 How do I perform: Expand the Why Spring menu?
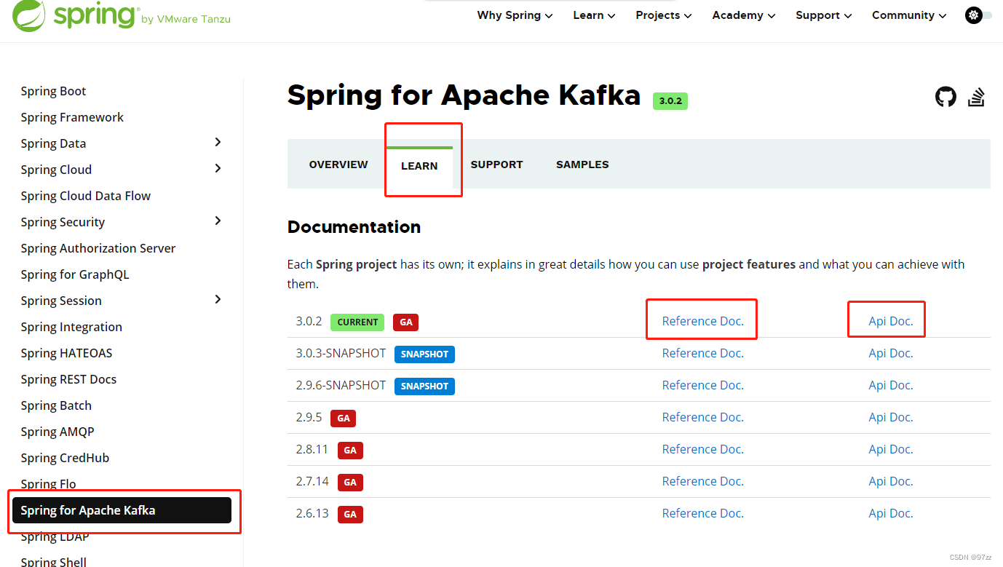coord(515,15)
